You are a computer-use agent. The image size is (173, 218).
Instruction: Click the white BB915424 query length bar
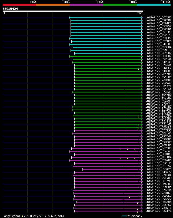73,11
